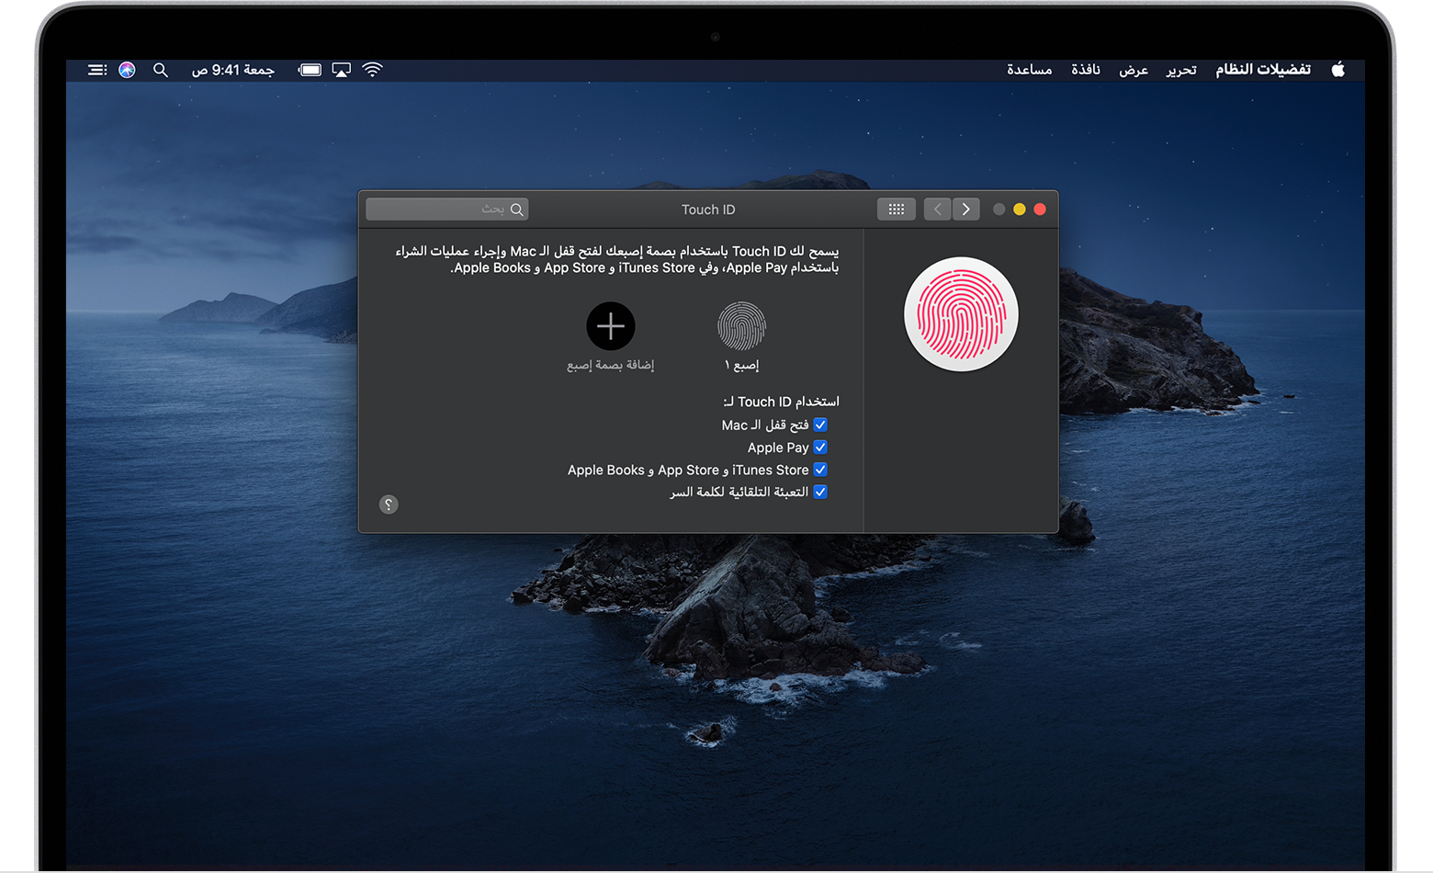Open the نافذة menu
The image size is (1433, 873).
pyautogui.click(x=1086, y=70)
